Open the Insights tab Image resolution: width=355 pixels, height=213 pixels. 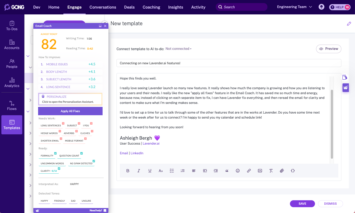click(176, 7)
